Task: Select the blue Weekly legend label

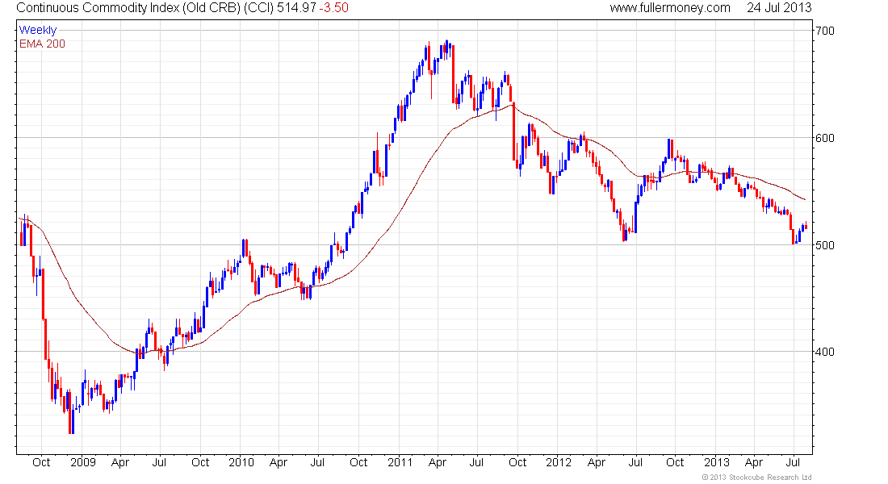Action: [x=38, y=30]
